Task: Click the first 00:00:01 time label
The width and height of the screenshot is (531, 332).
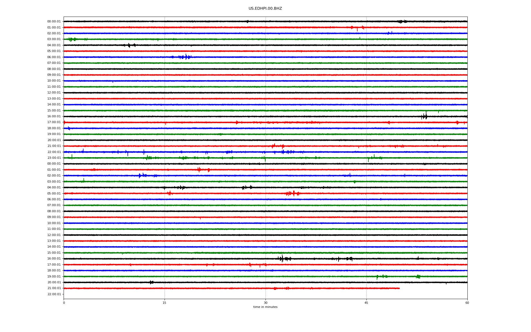Action: (54, 22)
